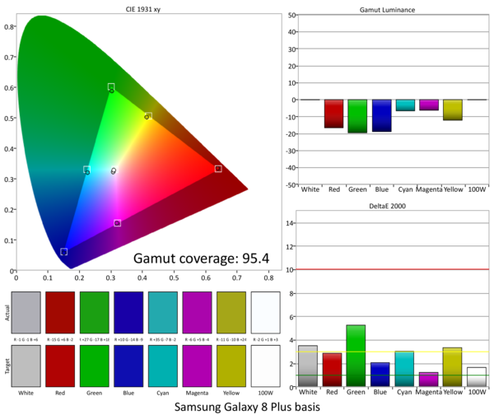This screenshot has height=415, width=494.
Task: Click the Target White color swatch
Action: pyautogui.click(x=26, y=366)
